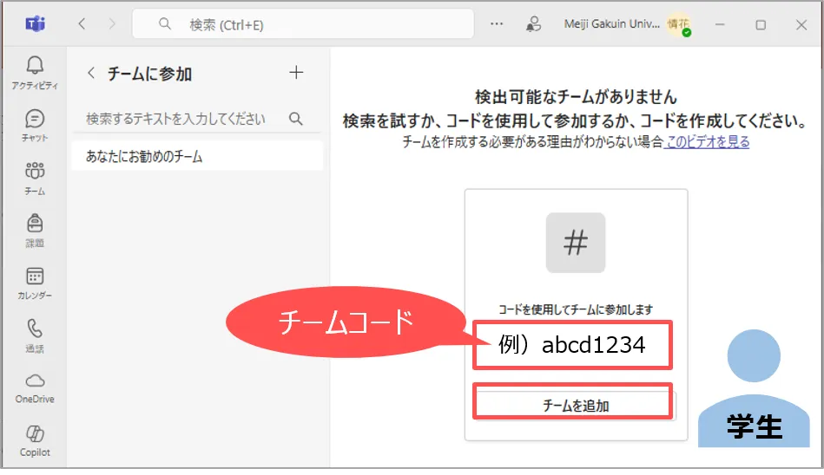
Task: Click the profile avatar with status badge
Action: pyautogui.click(x=678, y=25)
